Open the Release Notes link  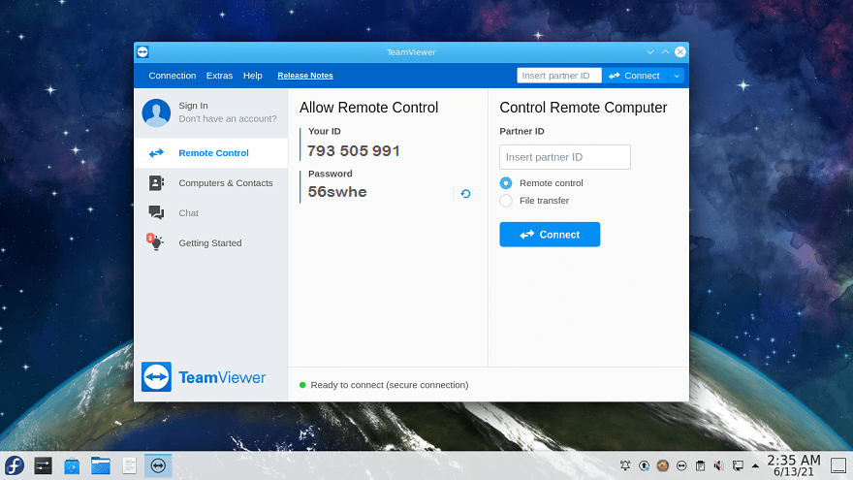[x=305, y=76]
